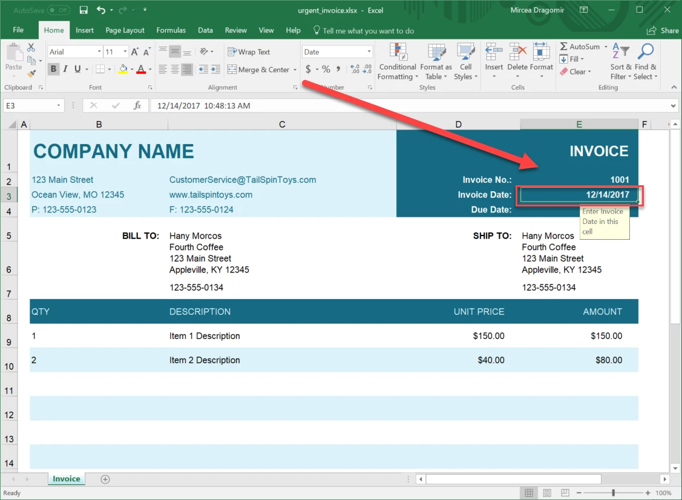Switch to the Page Layout tab
The image size is (682, 500).
click(125, 30)
